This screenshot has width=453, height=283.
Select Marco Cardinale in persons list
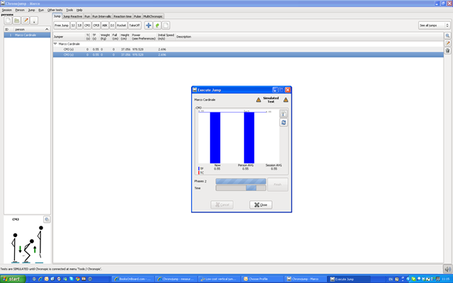coord(27,35)
